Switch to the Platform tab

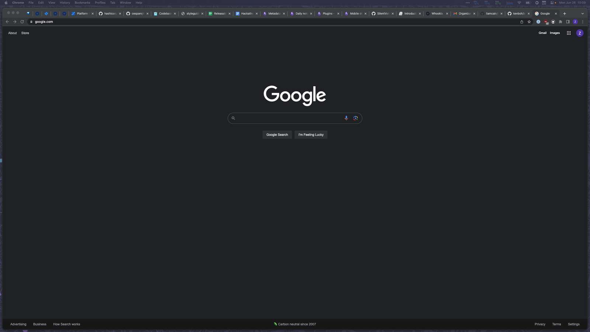(83, 14)
